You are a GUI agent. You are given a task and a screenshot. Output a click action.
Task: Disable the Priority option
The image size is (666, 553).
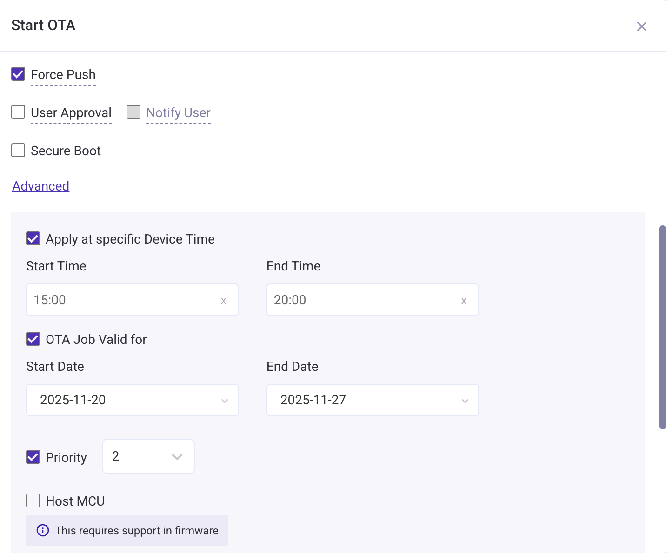click(33, 457)
